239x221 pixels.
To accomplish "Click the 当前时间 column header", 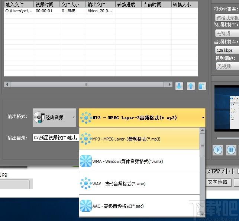I will (156, 4).
